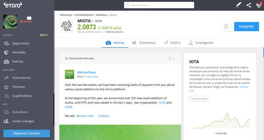Switch to the Estadísticas tab

coord(144,43)
